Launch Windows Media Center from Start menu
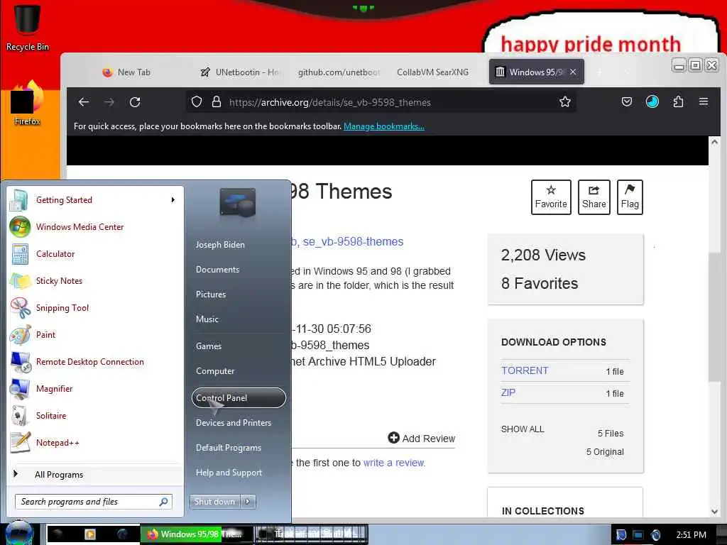Viewport: 727px width, 545px height. coord(95,226)
